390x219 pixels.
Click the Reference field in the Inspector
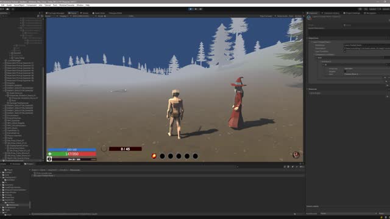click(x=366, y=45)
